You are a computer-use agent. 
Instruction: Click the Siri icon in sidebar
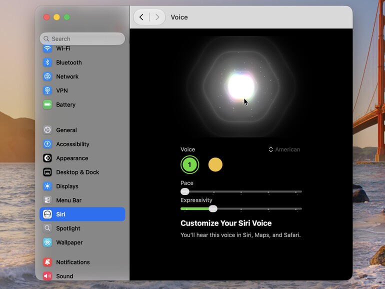coord(47,214)
